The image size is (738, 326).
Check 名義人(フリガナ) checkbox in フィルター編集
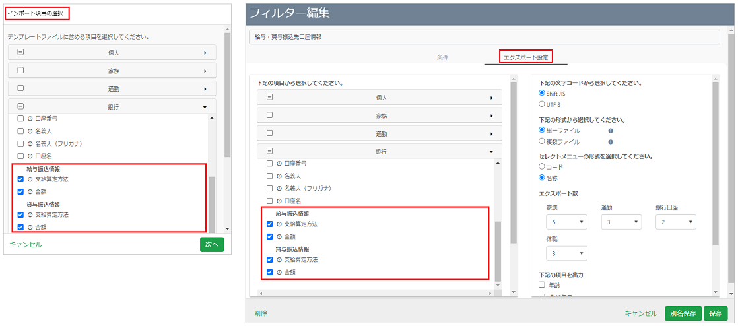pyautogui.click(x=270, y=189)
